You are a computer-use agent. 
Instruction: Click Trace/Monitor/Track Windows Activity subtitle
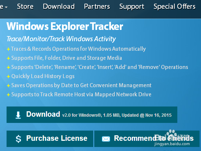click(x=61, y=39)
